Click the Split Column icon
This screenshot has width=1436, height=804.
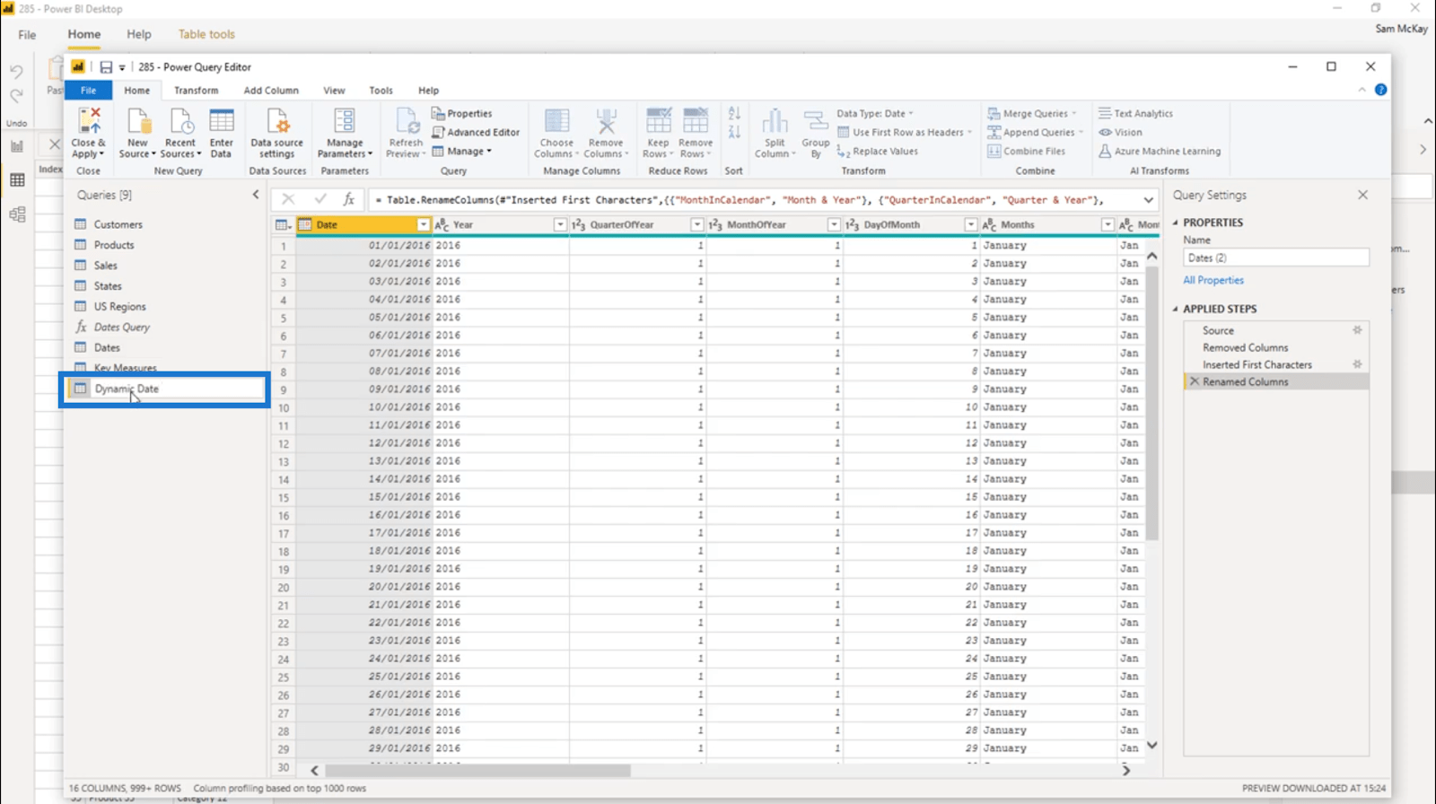coord(775,121)
